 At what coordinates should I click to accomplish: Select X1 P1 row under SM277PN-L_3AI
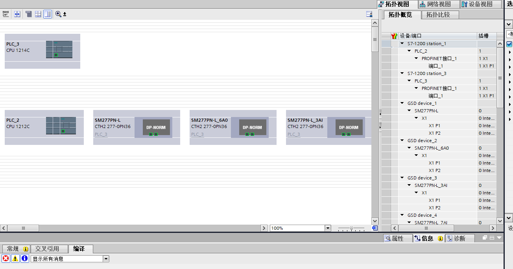tap(439, 200)
